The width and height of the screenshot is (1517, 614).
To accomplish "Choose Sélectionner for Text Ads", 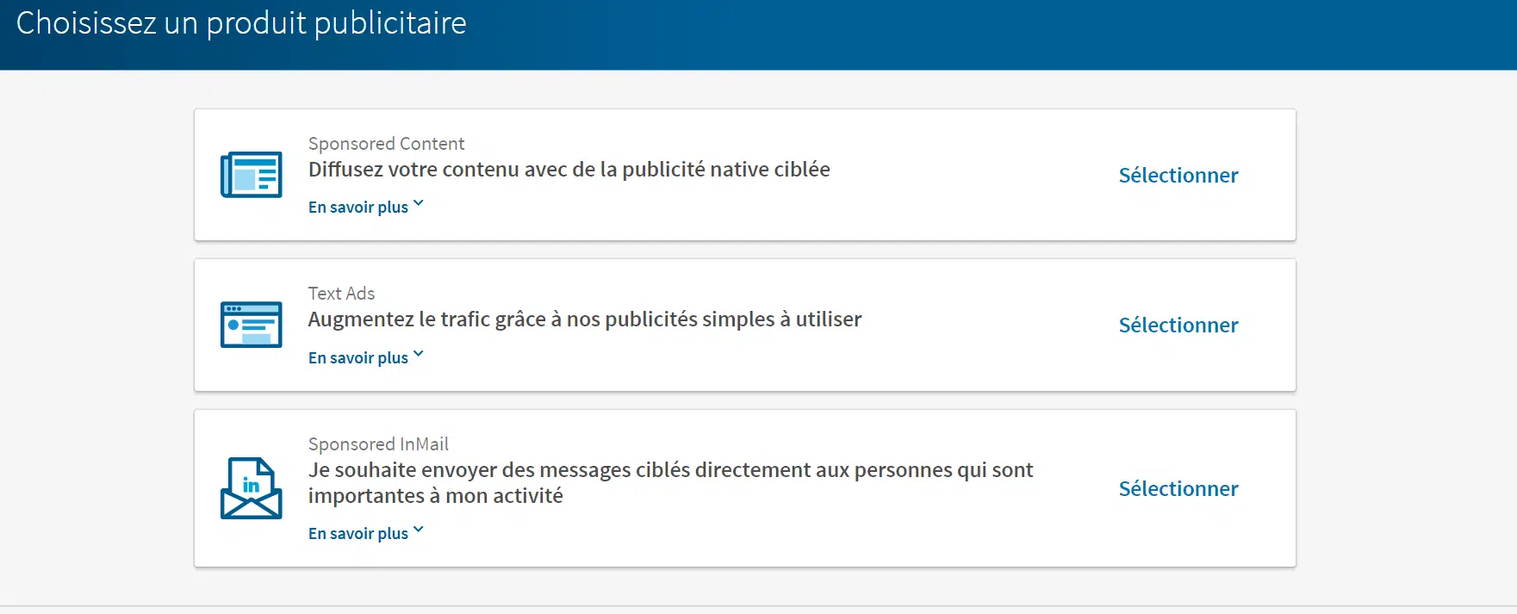I will tap(1178, 326).
